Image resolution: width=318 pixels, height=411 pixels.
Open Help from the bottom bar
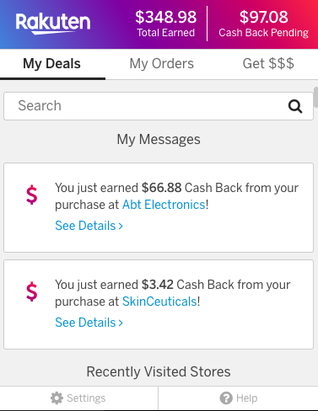(239, 398)
